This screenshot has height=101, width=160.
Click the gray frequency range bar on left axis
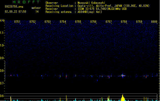(x=5, y=71)
